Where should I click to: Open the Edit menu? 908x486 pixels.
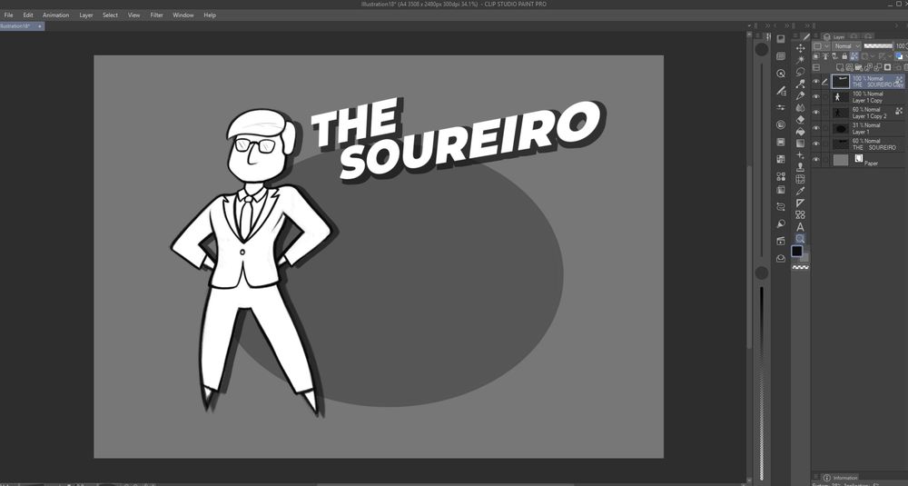pyautogui.click(x=28, y=15)
